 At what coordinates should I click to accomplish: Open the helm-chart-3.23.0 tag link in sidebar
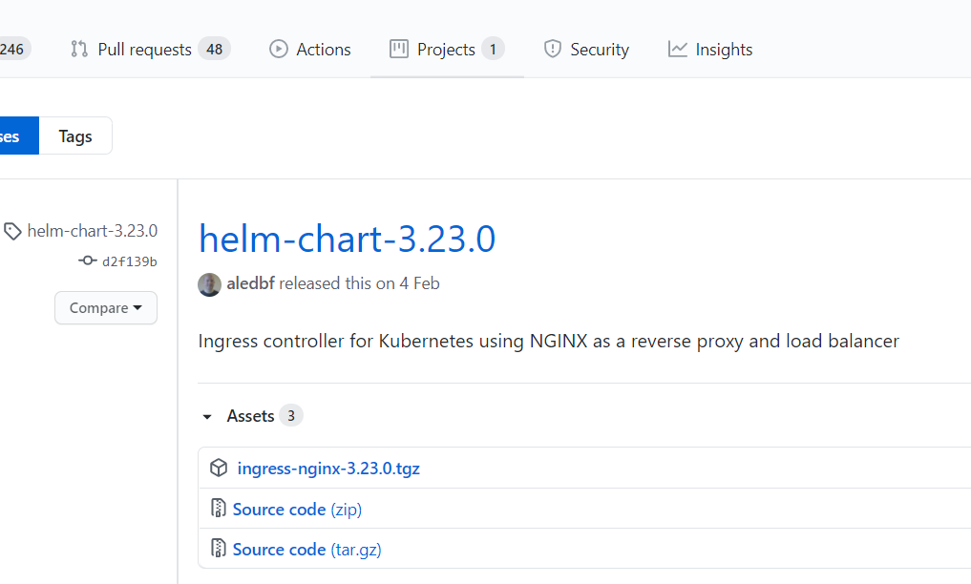click(93, 231)
